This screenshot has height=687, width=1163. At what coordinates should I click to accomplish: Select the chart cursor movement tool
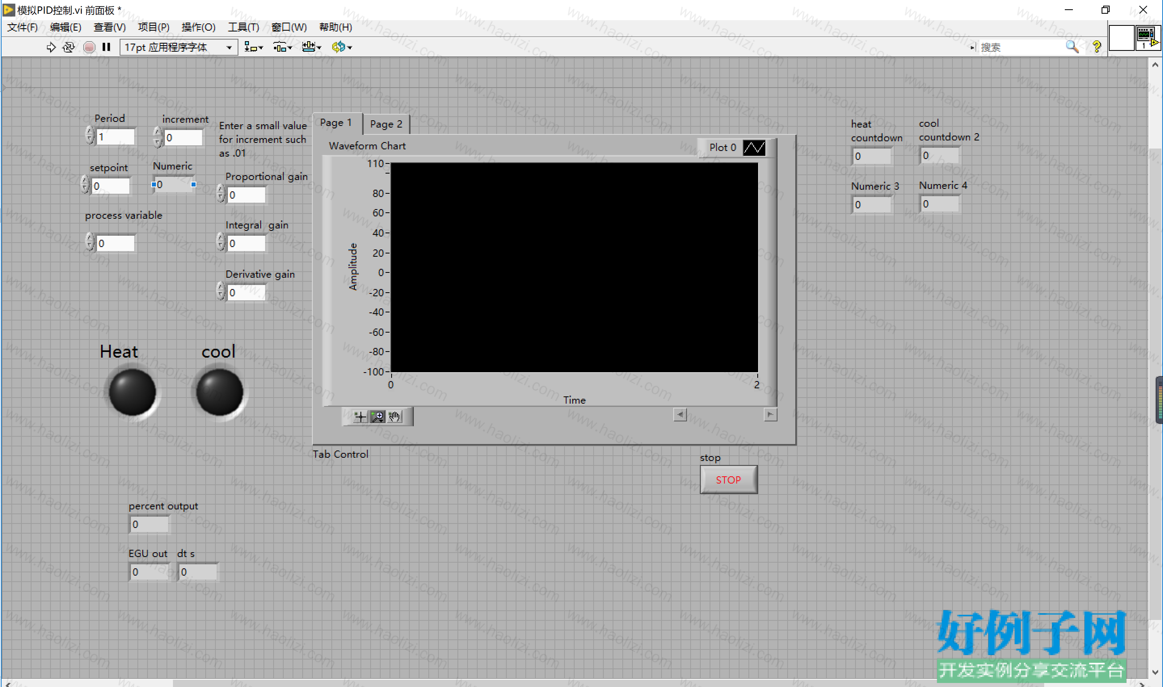[x=360, y=417]
